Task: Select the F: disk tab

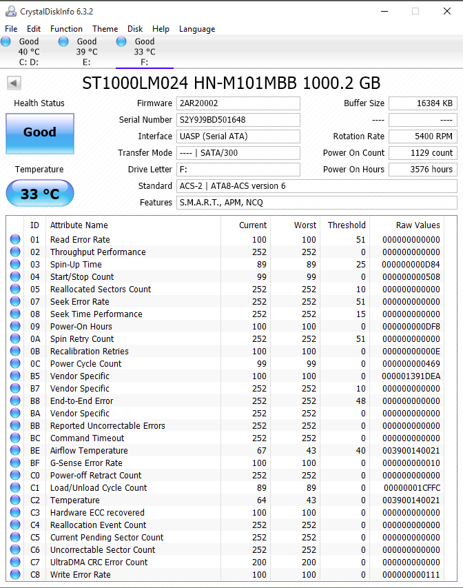Action: (x=144, y=52)
